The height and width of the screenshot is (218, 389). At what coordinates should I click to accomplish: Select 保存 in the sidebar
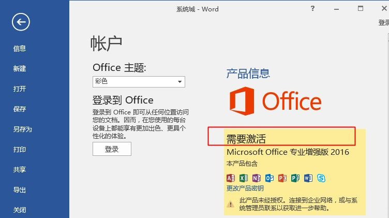point(20,109)
